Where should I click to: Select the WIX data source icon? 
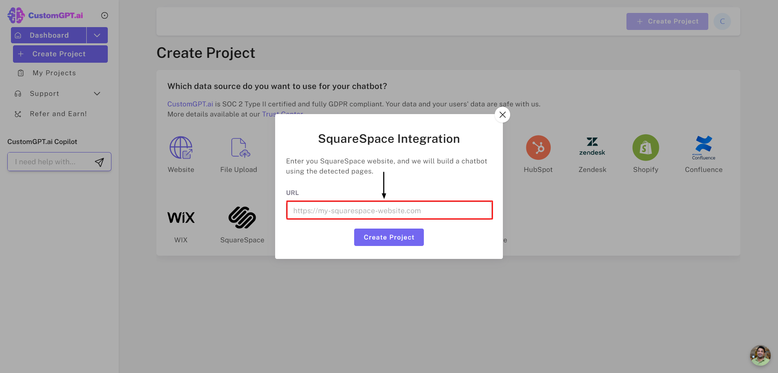click(x=181, y=218)
